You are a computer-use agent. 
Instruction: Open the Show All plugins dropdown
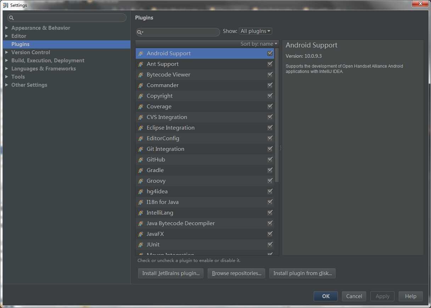[x=256, y=31]
